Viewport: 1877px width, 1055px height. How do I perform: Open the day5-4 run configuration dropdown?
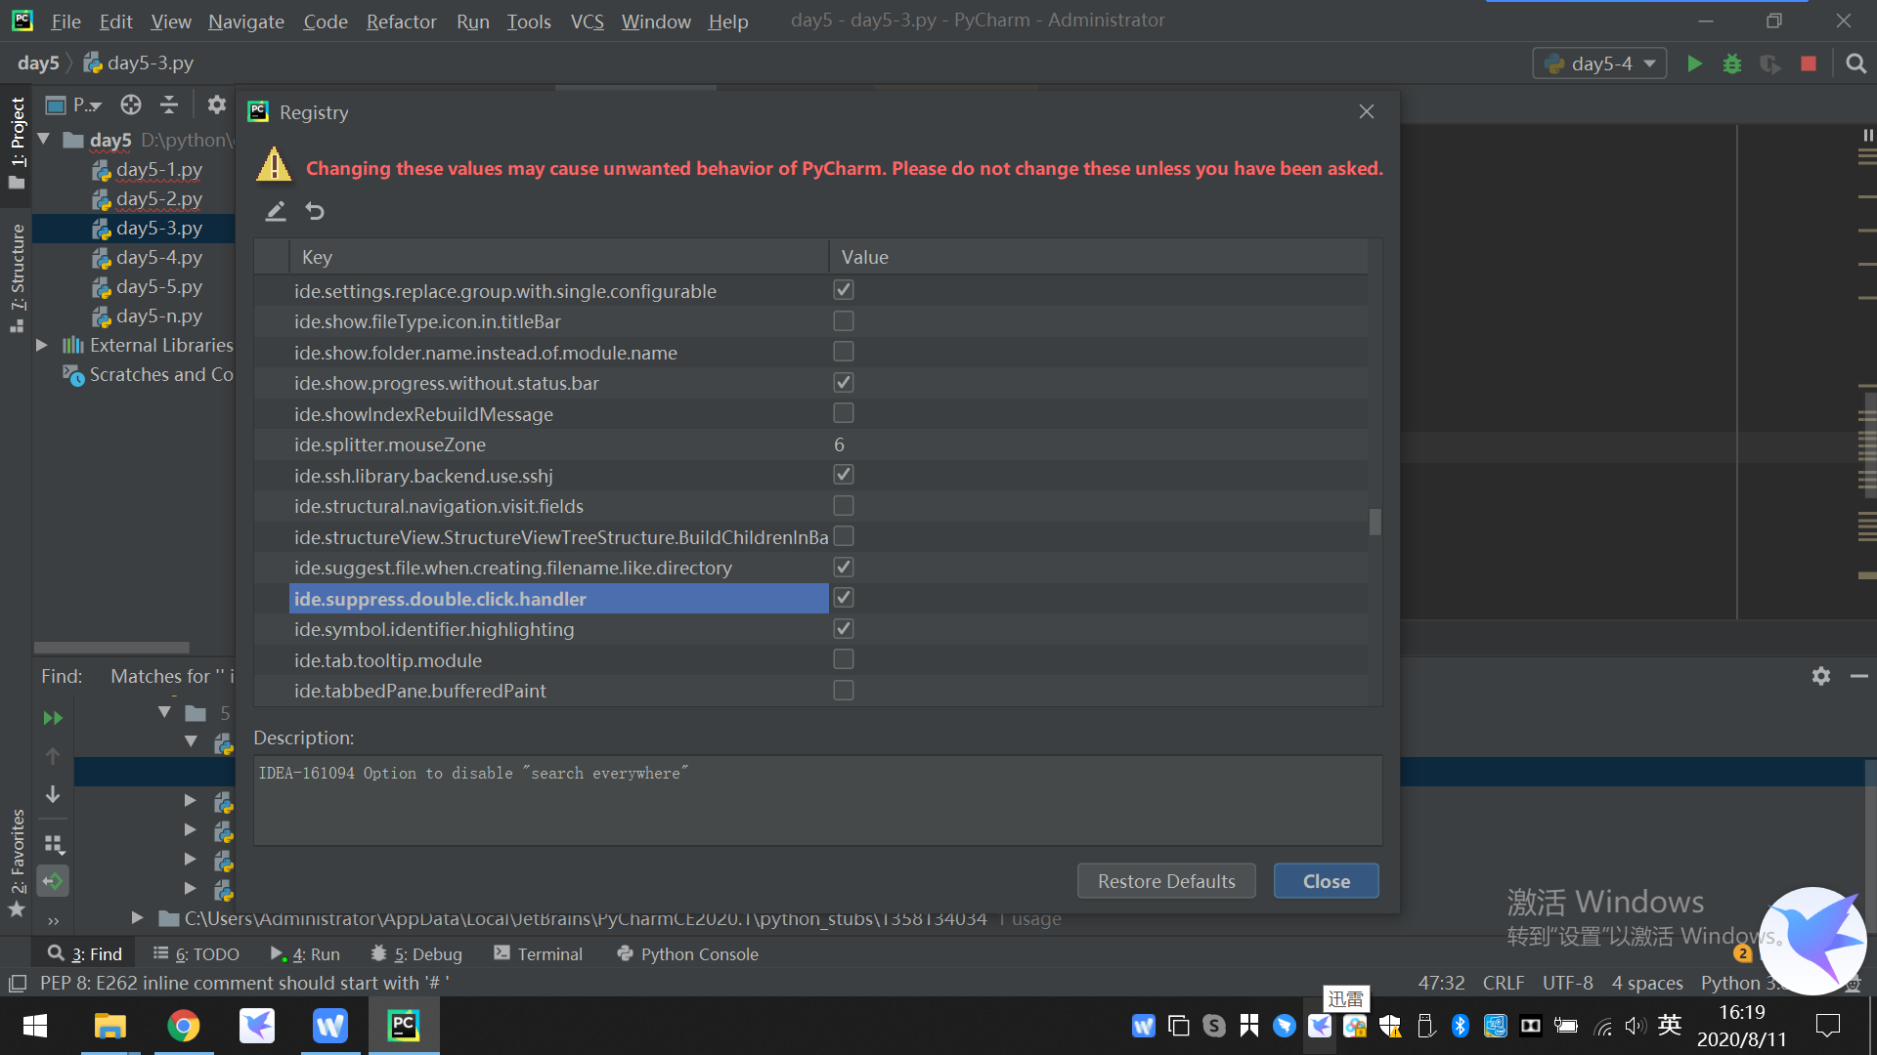point(1599,63)
